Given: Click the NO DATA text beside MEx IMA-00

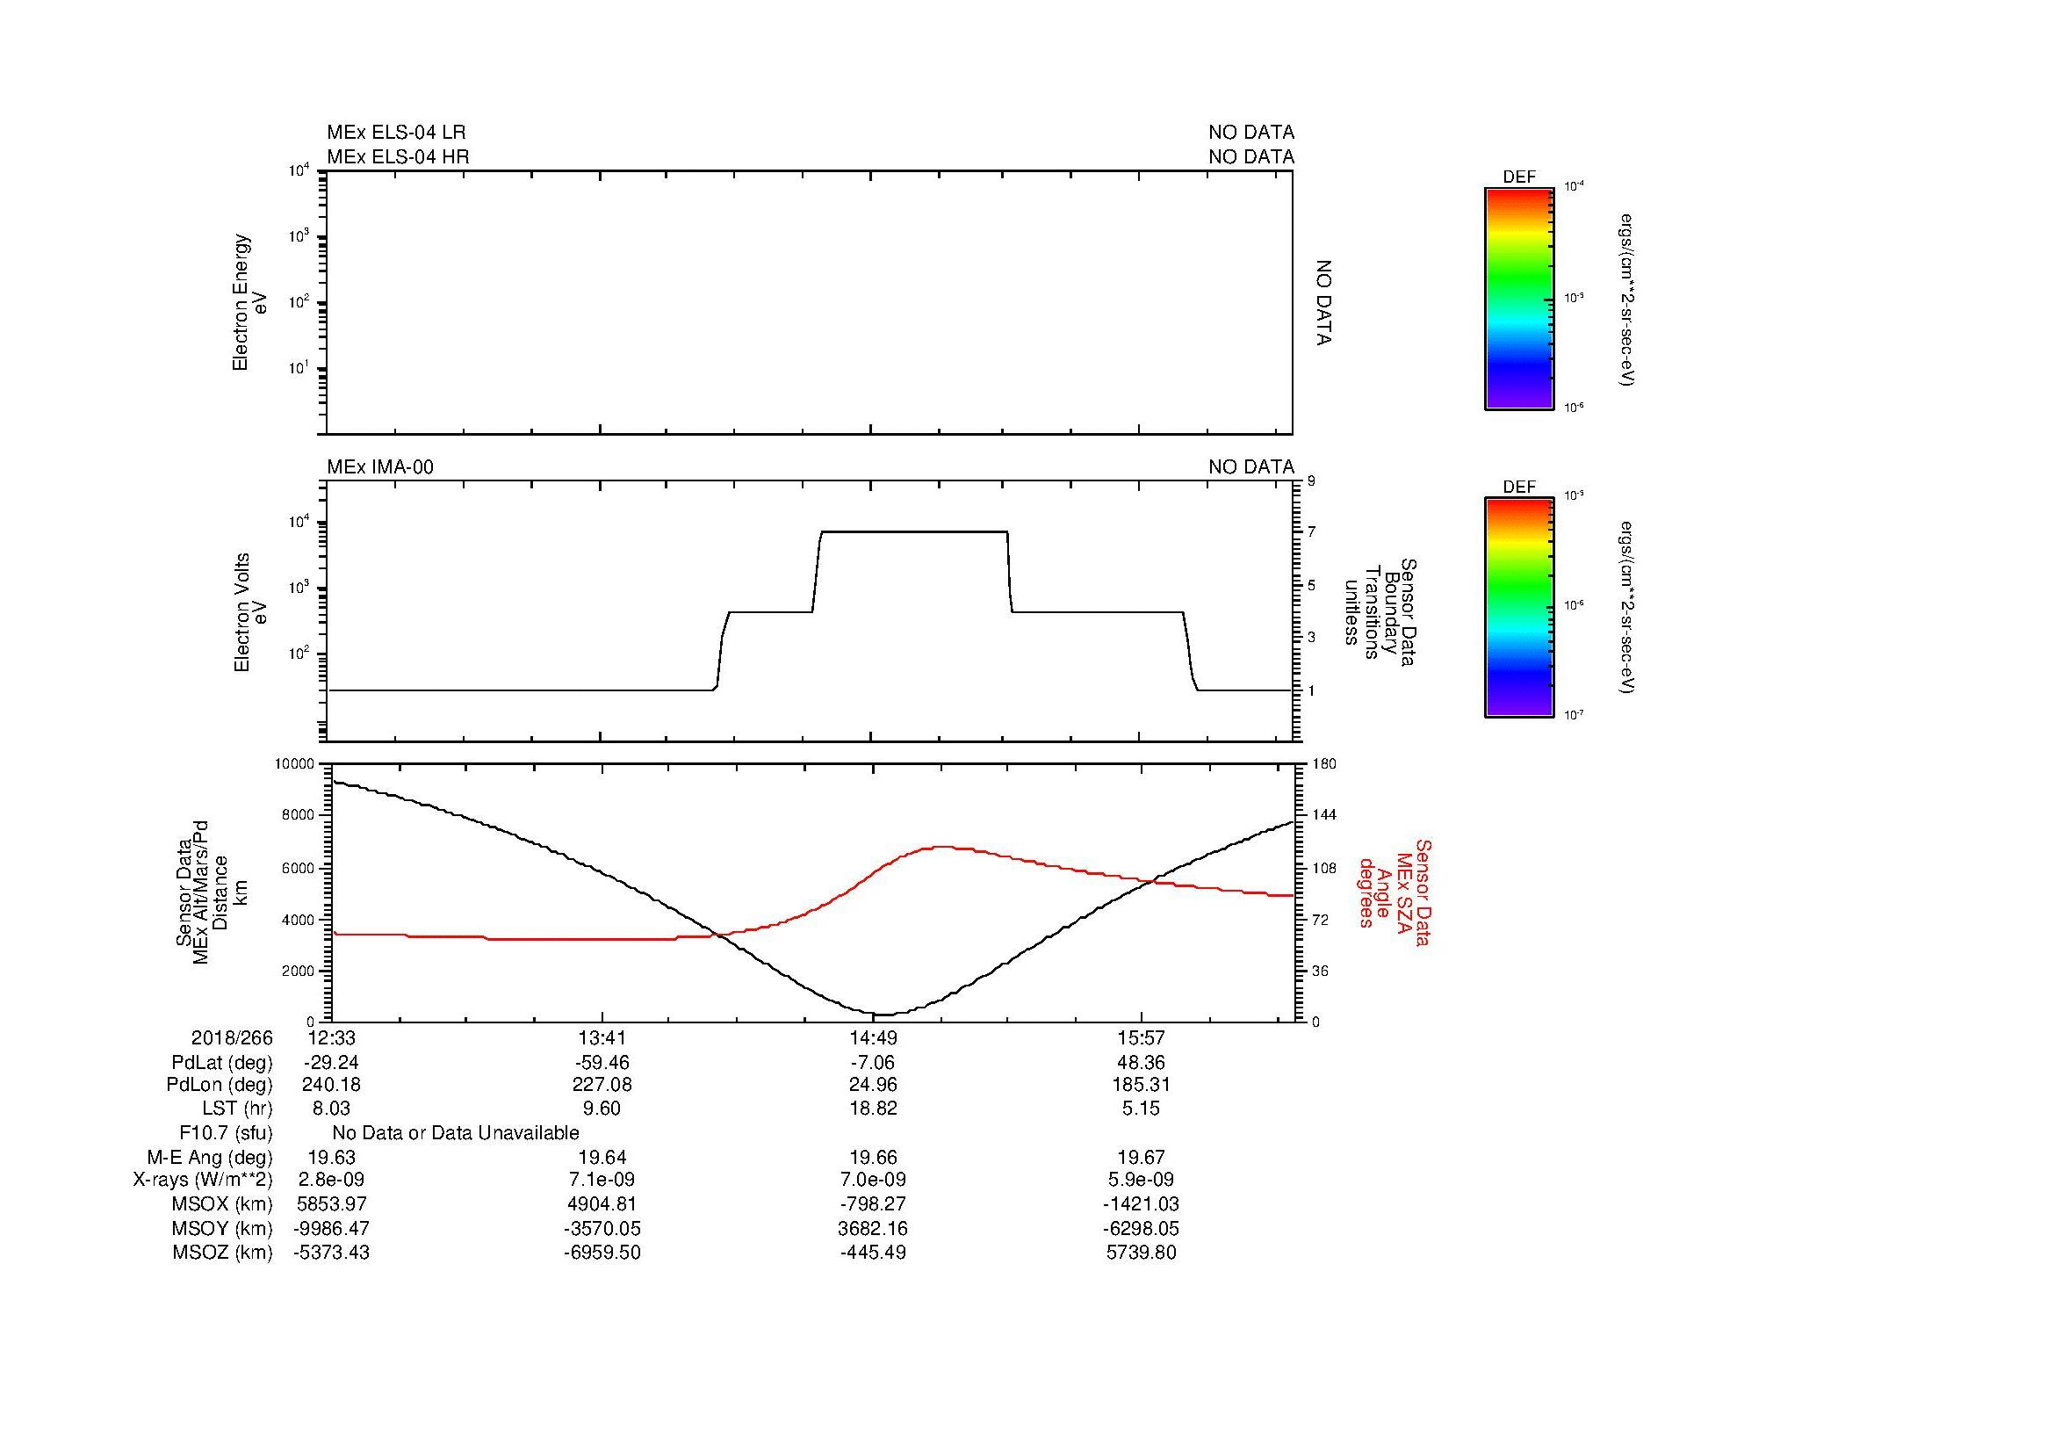Looking at the screenshot, I should tap(1251, 467).
